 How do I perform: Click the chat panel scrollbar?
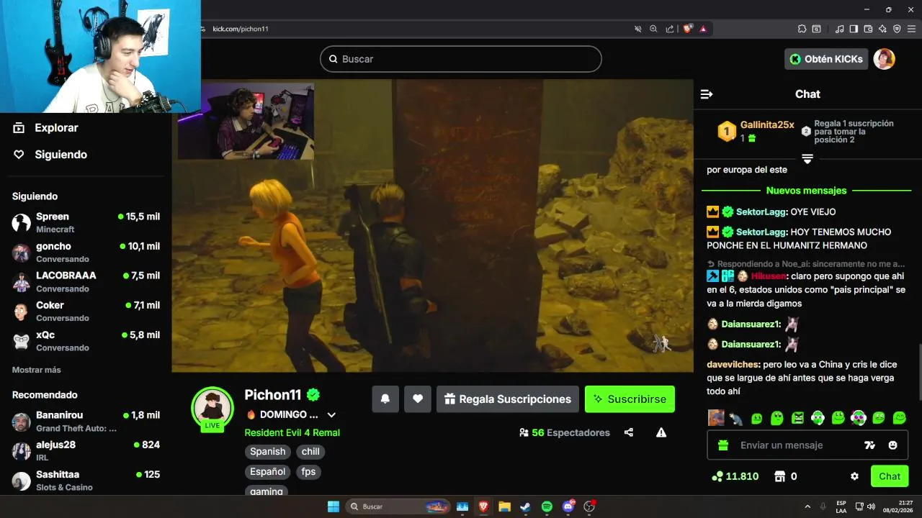click(919, 371)
